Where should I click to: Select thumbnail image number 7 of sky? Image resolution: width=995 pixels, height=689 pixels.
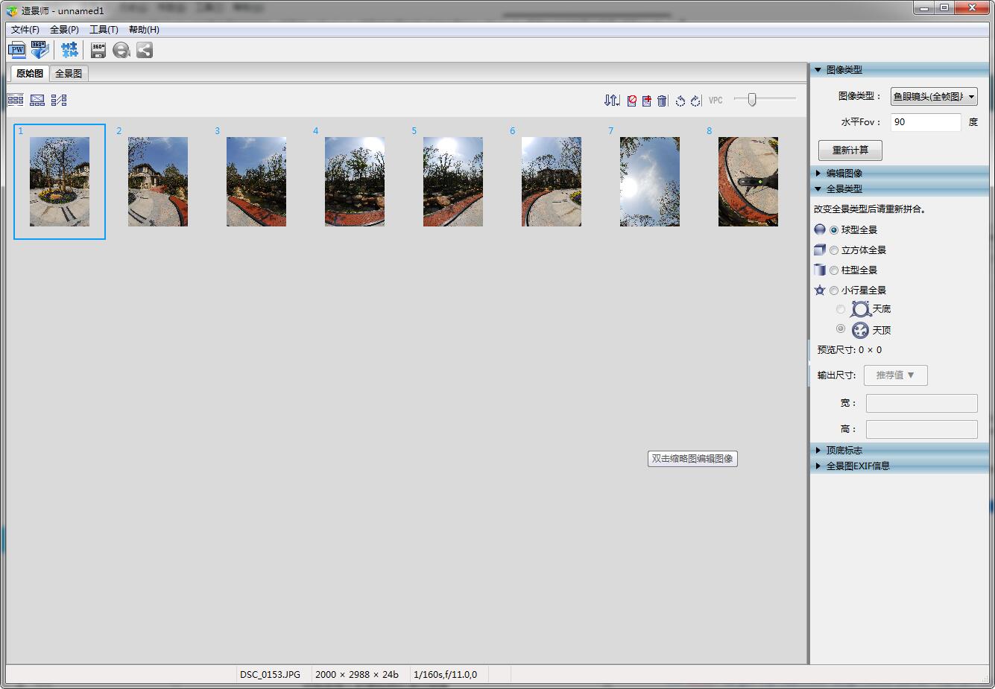pyautogui.click(x=649, y=181)
